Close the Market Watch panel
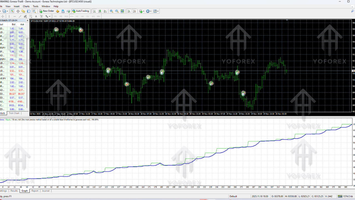Screen dimensions: 355x200 tap(27, 20)
